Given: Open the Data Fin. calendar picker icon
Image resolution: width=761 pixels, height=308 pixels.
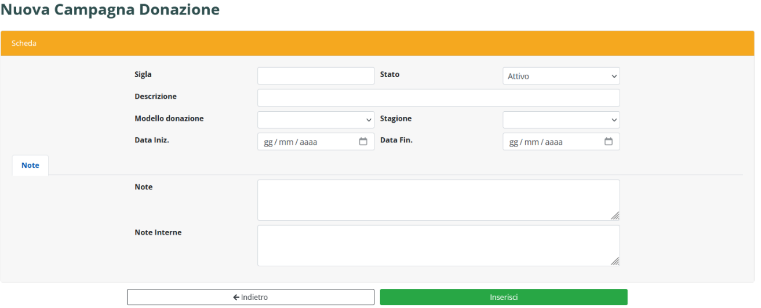Looking at the screenshot, I should click(x=609, y=142).
